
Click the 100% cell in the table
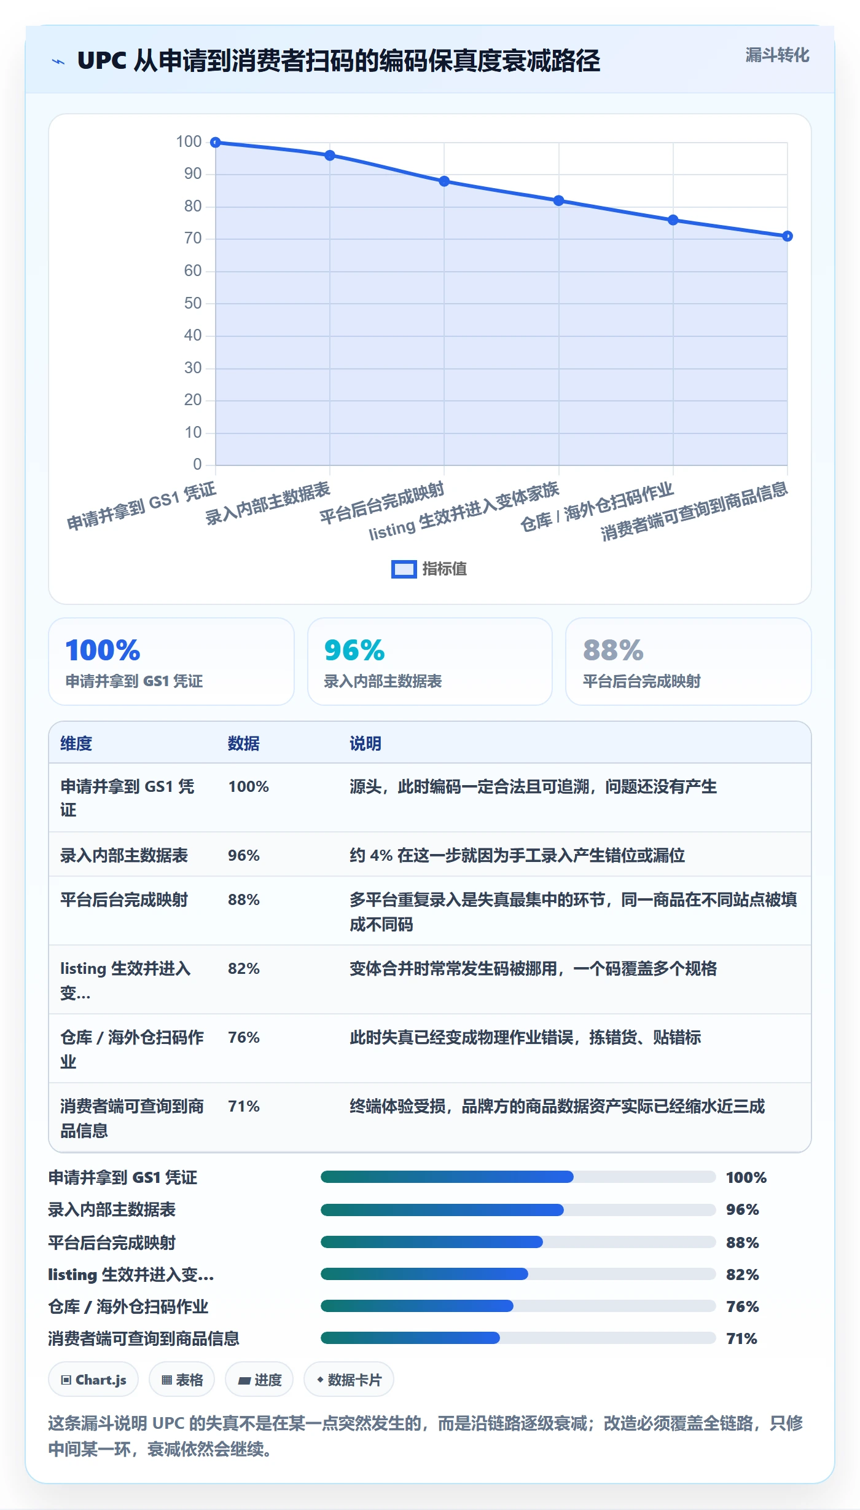point(249,787)
